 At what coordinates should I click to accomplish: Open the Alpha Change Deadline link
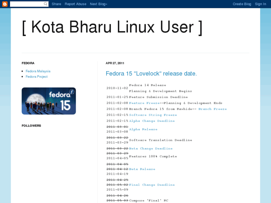152,121
